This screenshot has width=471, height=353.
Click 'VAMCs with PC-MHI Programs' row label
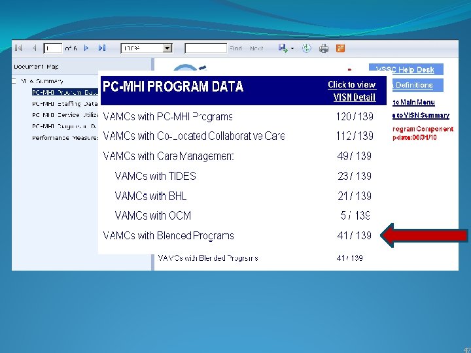click(x=167, y=116)
